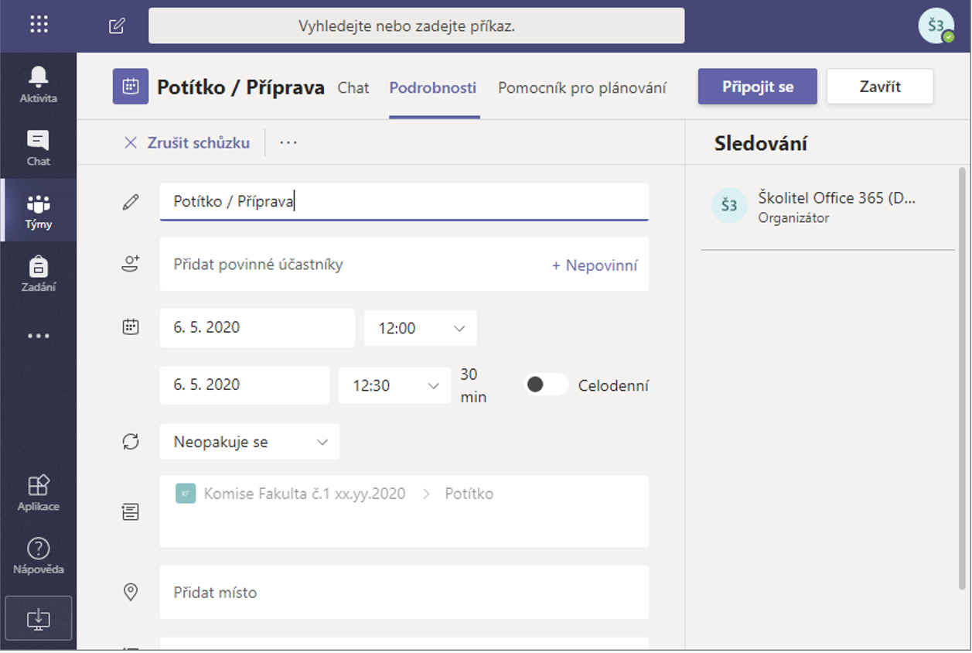Click the user profile avatar Š3

coord(936,26)
